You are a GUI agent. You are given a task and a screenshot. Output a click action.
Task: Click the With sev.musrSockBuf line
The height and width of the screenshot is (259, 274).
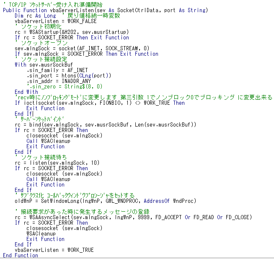coord(41,65)
